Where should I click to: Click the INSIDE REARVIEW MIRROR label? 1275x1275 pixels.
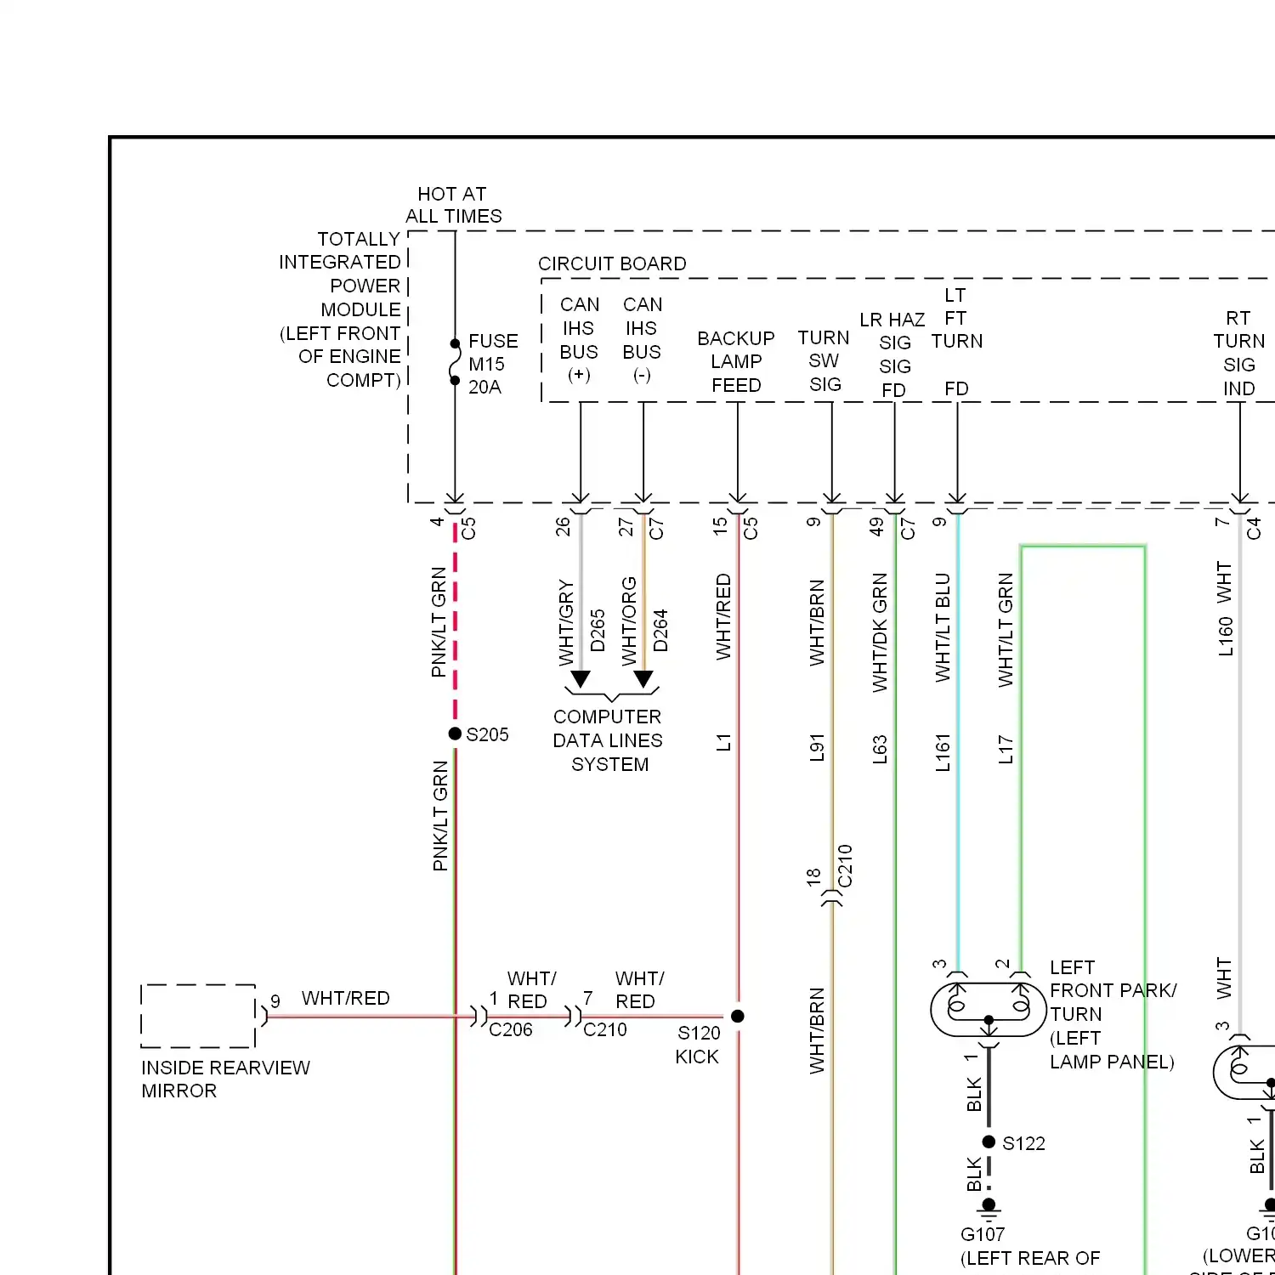(x=225, y=1079)
